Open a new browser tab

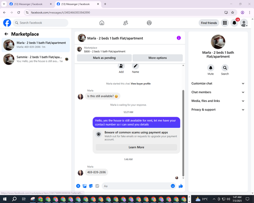point(105,4)
